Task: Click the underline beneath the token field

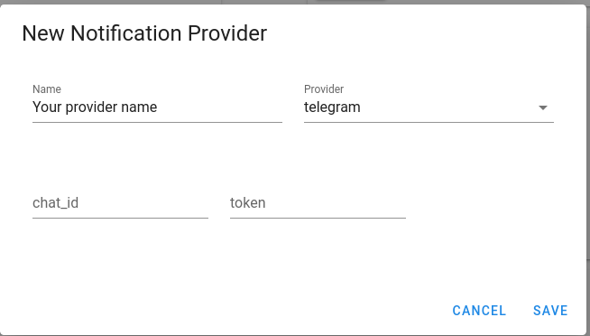Action: [318, 218]
